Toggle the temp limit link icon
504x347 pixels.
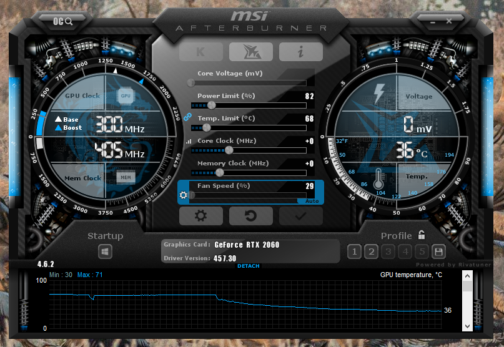[187, 117]
